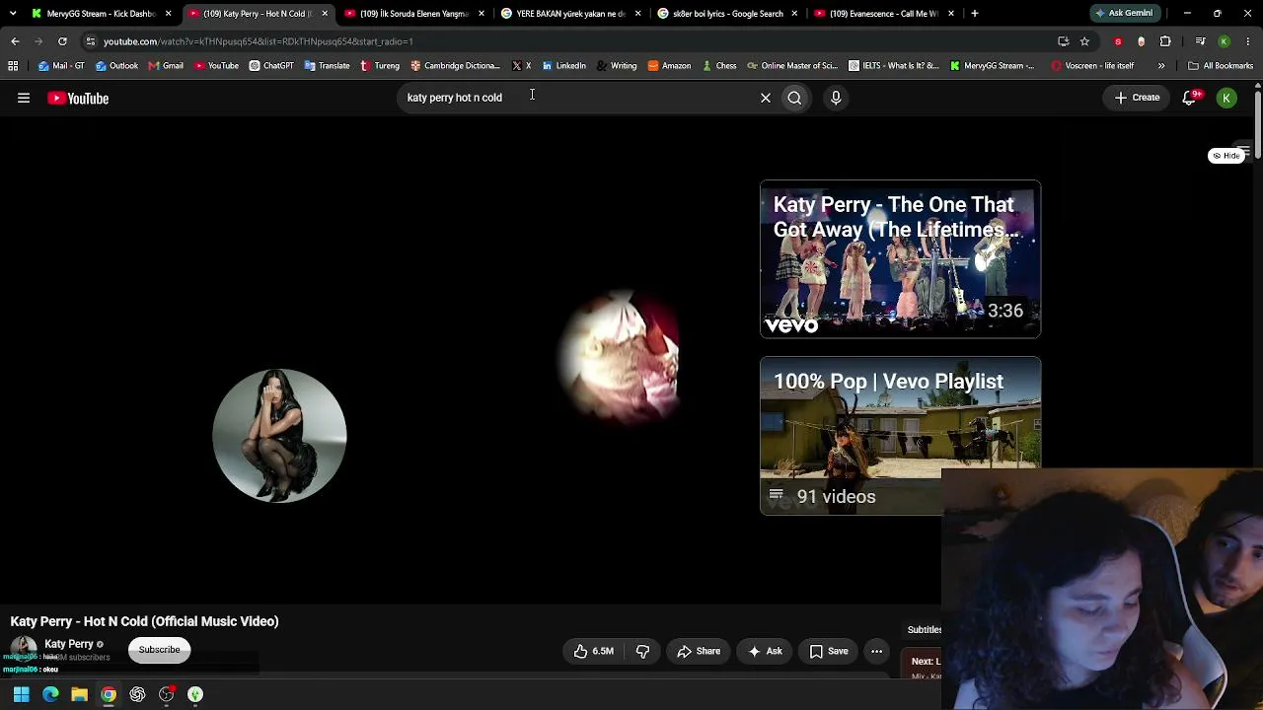The image size is (1263, 710).
Task: Clear the search query with the X
Action: pos(765,98)
